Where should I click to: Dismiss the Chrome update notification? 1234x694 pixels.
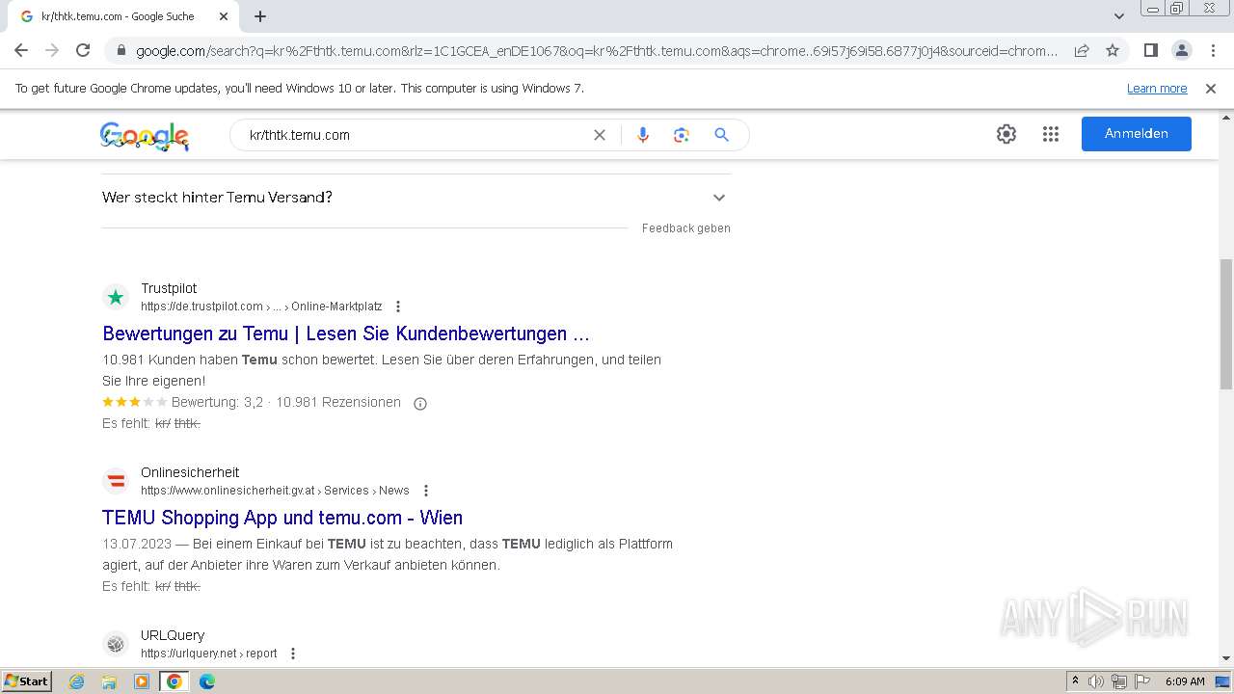click(x=1211, y=89)
